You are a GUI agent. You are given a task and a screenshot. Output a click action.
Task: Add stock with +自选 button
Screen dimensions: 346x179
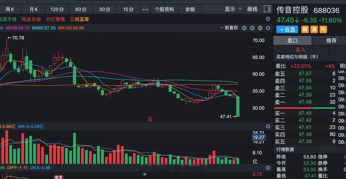pyautogui.click(x=287, y=29)
